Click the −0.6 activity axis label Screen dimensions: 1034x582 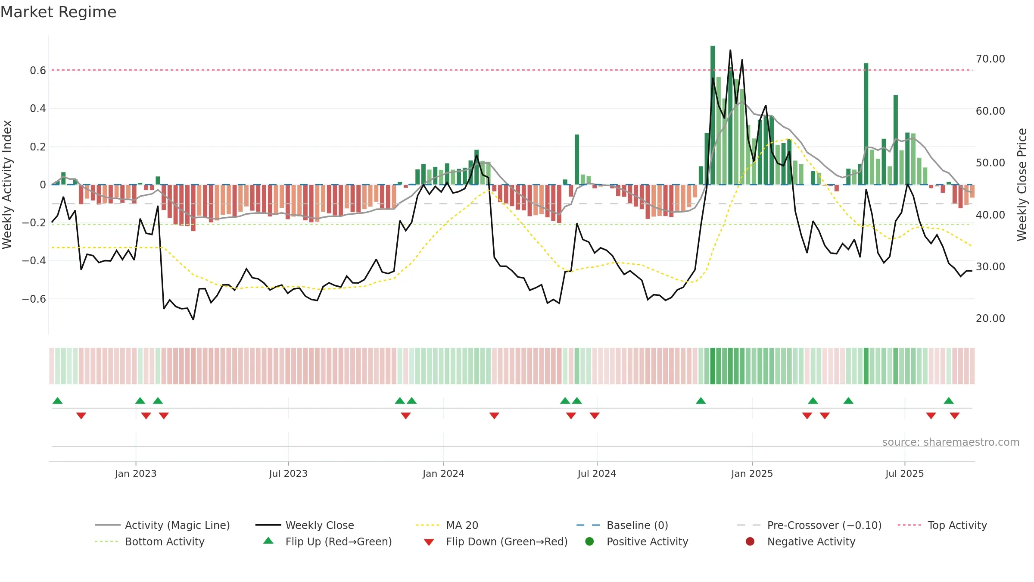[34, 299]
